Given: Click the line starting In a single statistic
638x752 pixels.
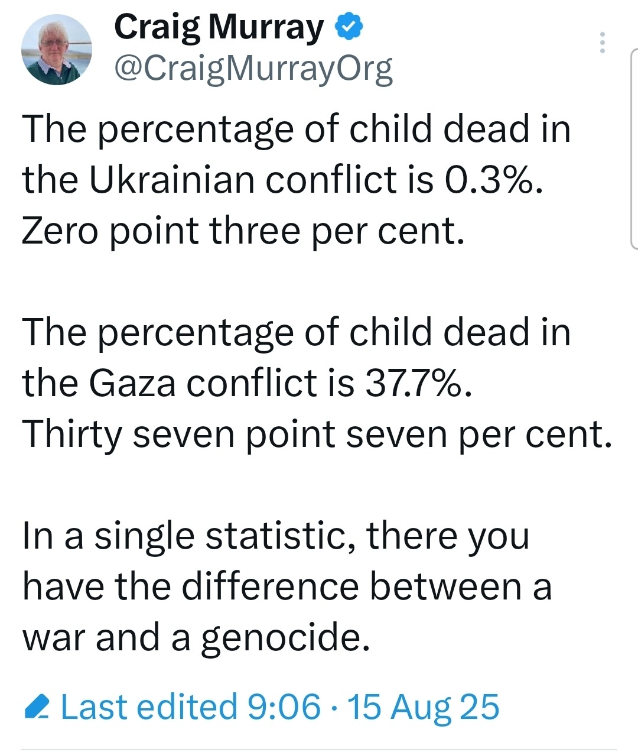Looking at the screenshot, I should [275, 536].
